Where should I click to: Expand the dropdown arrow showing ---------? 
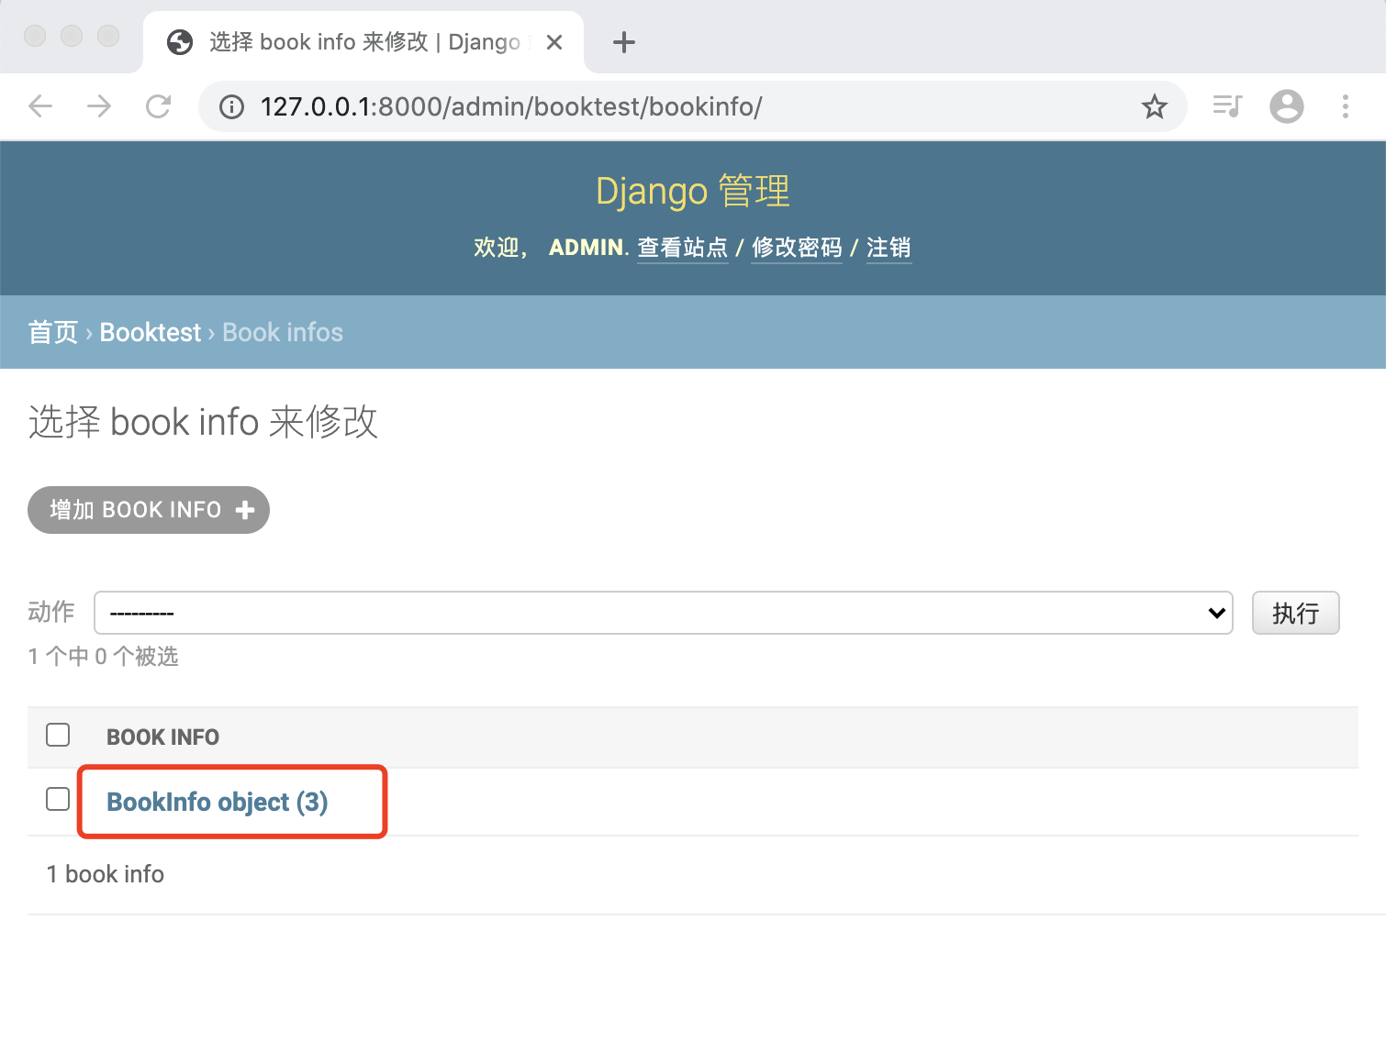pyautogui.click(x=1215, y=613)
